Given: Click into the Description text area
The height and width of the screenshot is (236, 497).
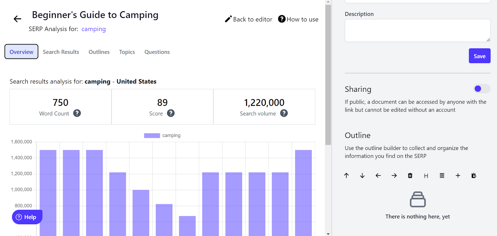Looking at the screenshot, I should [417, 30].
